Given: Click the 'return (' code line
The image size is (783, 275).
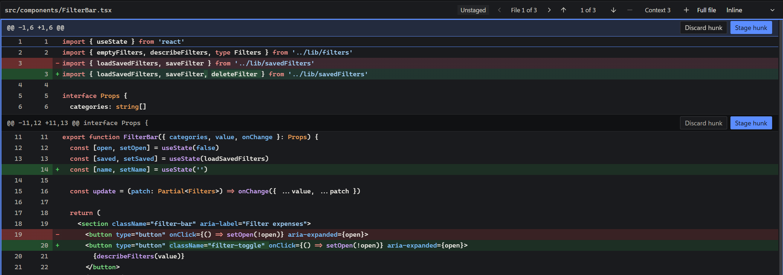Looking at the screenshot, I should point(390,213).
